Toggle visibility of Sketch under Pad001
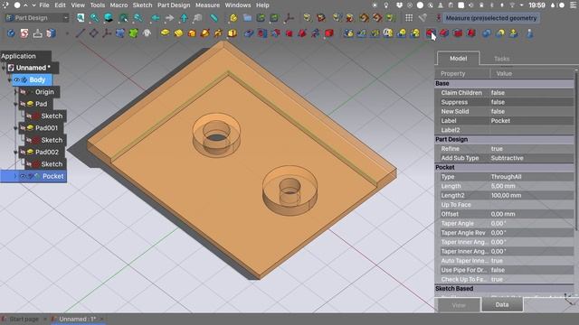Viewport: 579px width, 325px height. [29, 141]
